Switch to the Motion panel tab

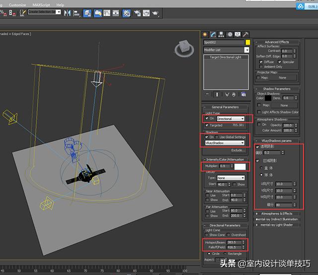pos(230,35)
